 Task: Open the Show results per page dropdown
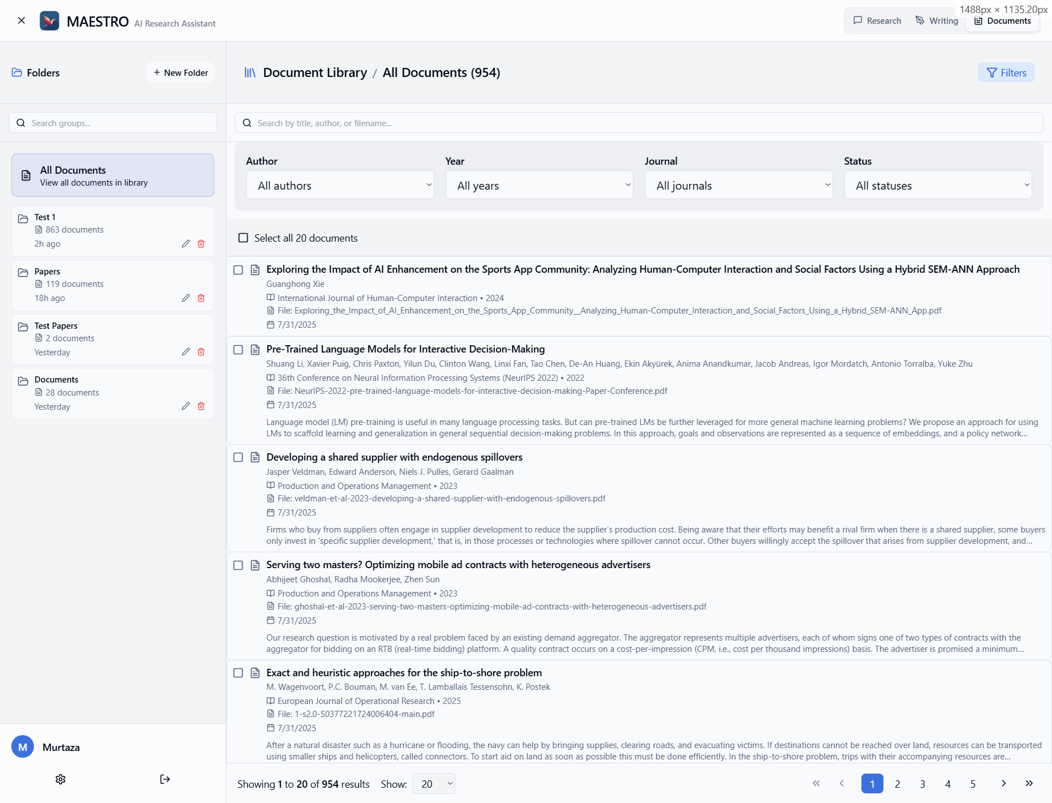pos(433,784)
